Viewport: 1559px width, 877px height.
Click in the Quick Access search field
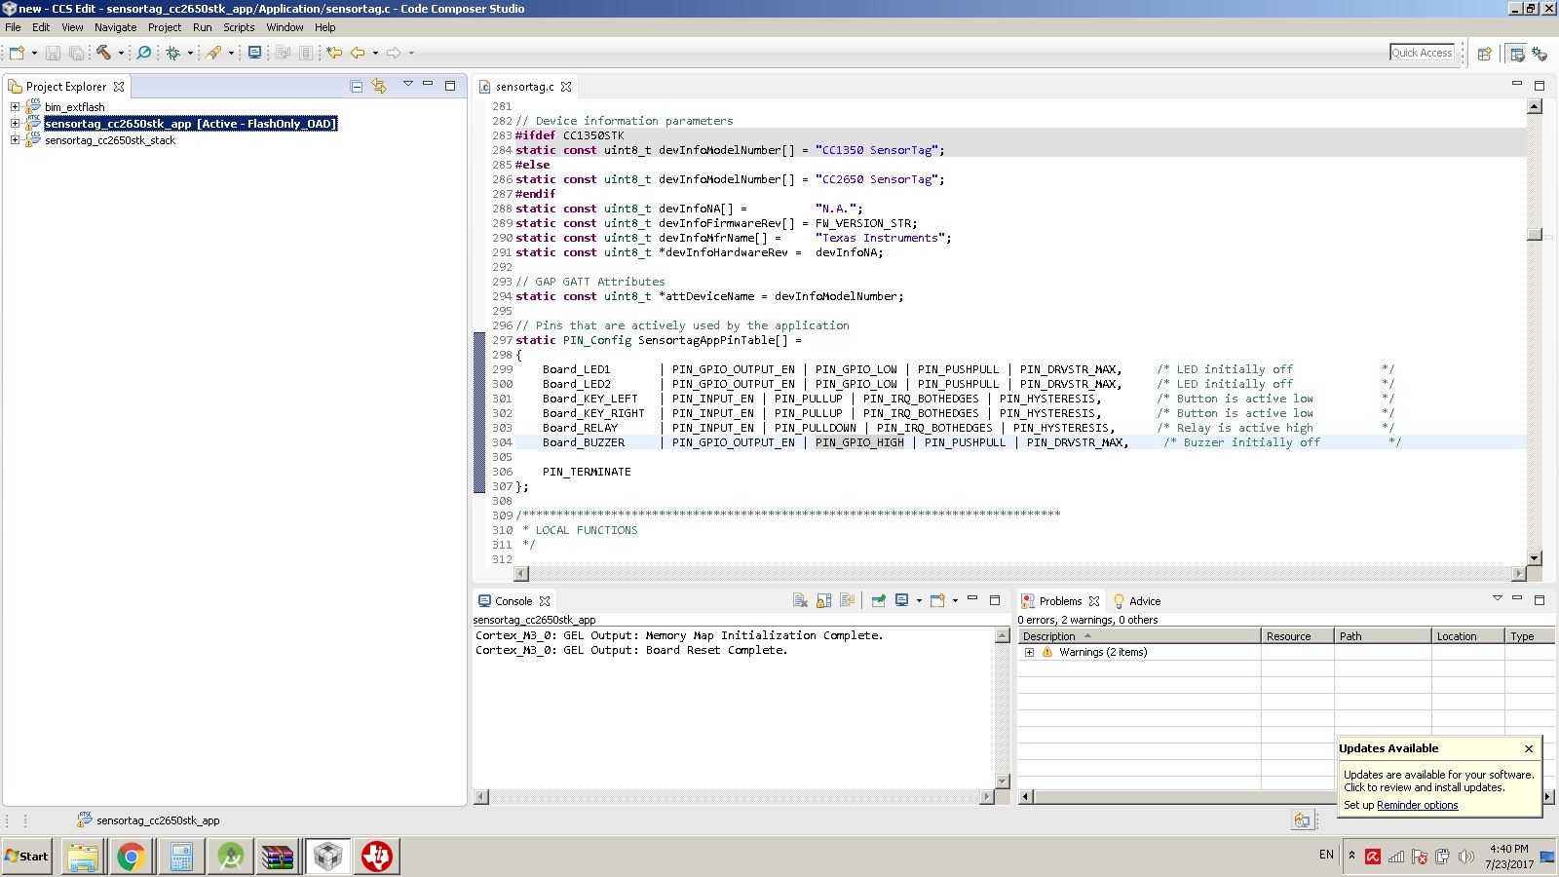pyautogui.click(x=1422, y=53)
